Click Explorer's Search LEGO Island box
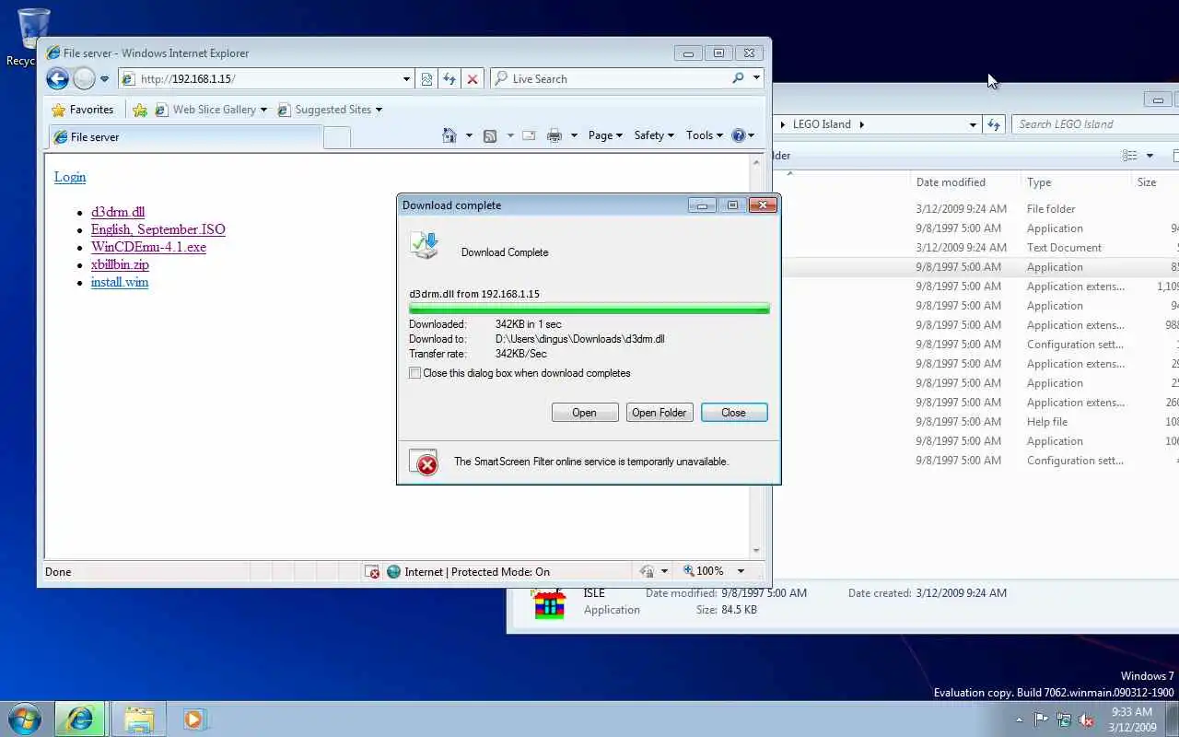The image size is (1179, 737). click(1096, 124)
